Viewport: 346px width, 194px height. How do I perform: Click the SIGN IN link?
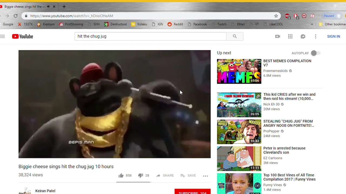pyautogui.click(x=334, y=36)
